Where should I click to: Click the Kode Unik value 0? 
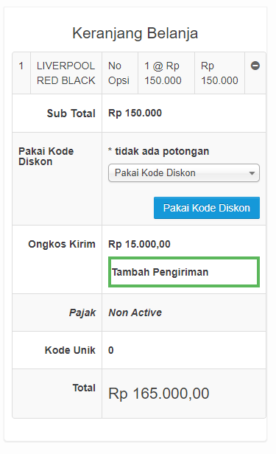click(111, 350)
